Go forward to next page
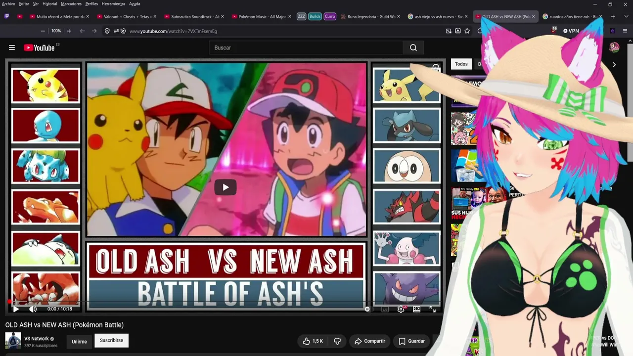Viewport: 633px width, 356px height. pos(94,31)
